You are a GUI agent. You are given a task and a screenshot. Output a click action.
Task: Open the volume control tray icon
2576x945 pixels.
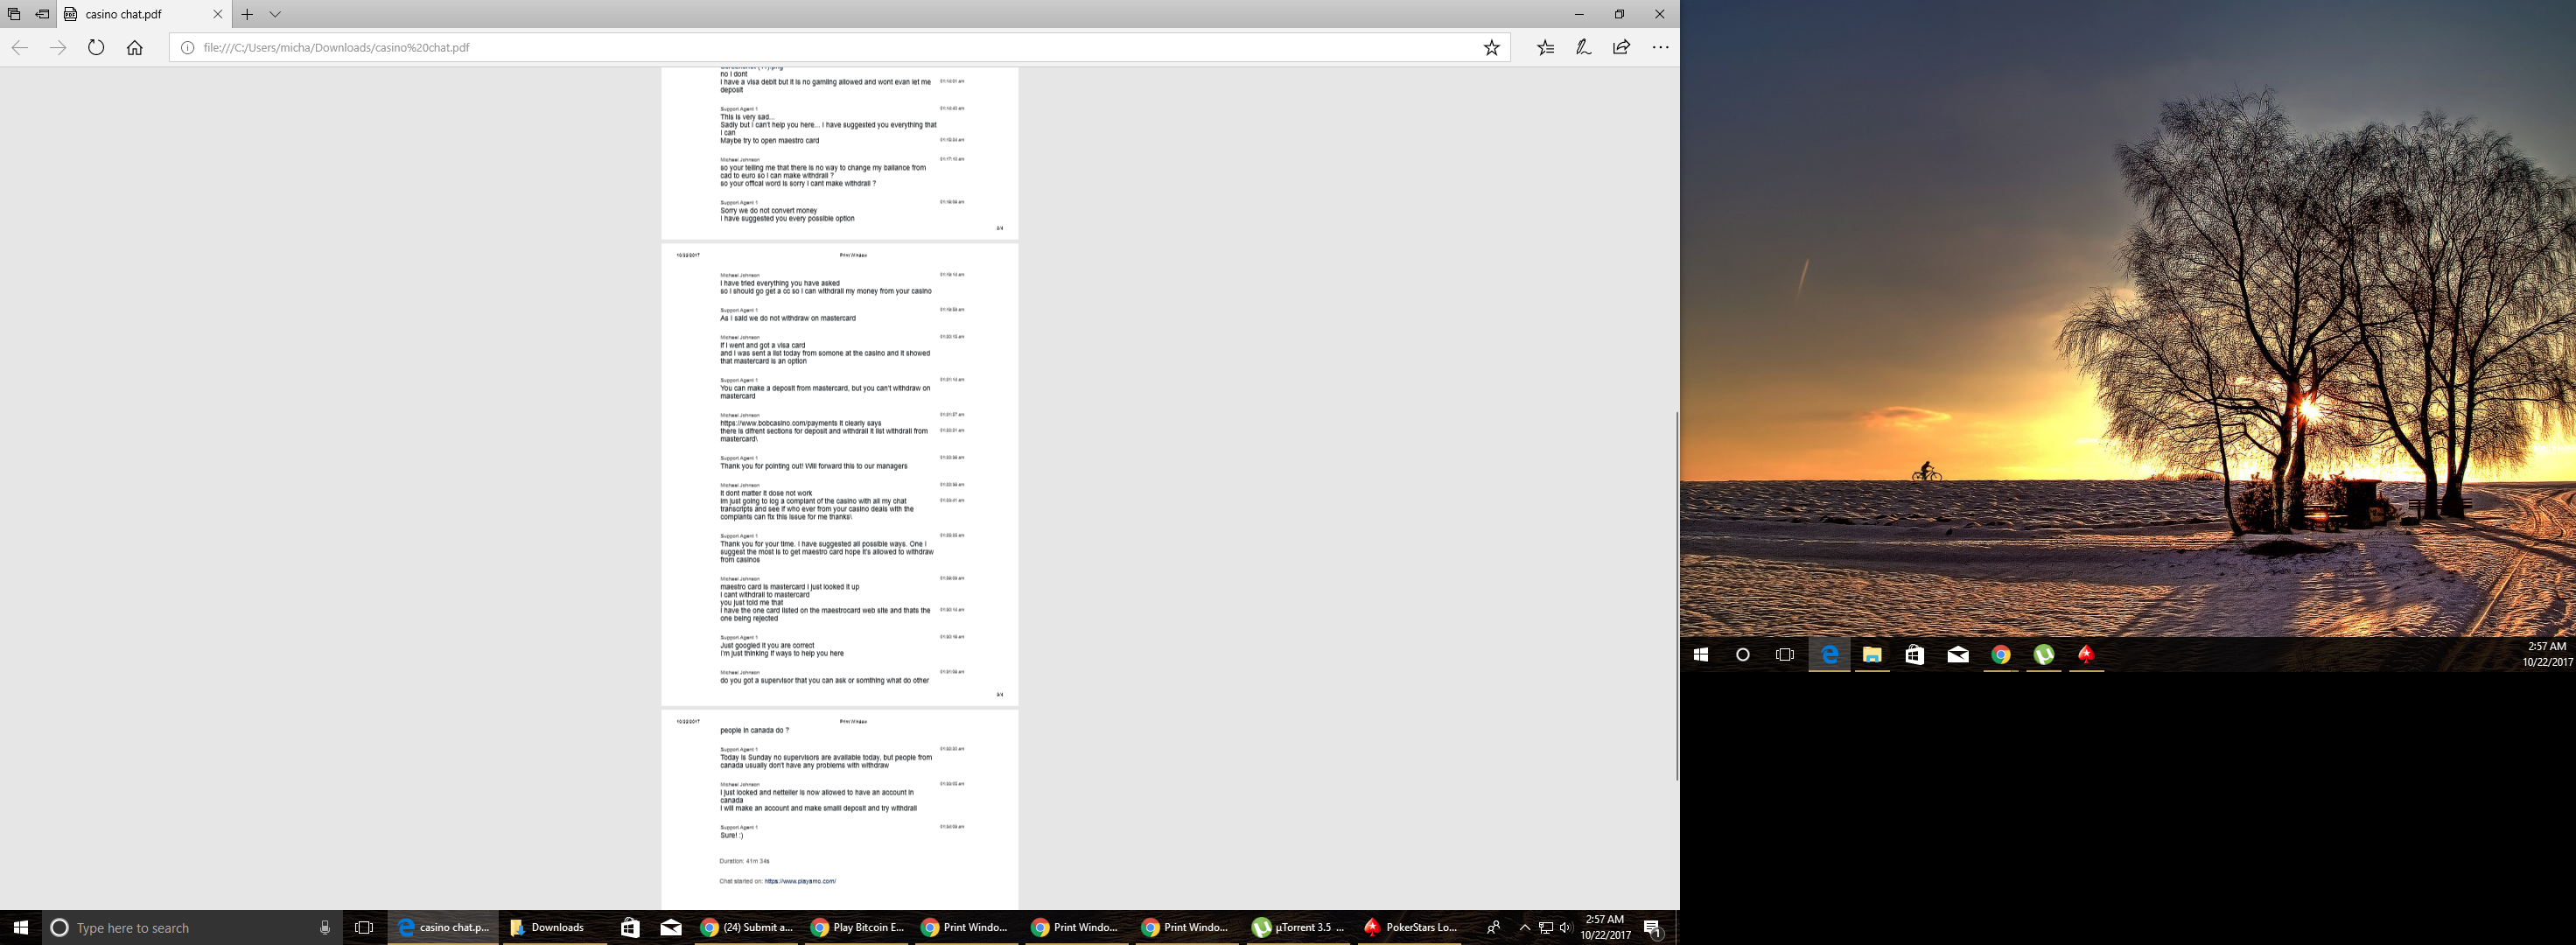point(1565,927)
